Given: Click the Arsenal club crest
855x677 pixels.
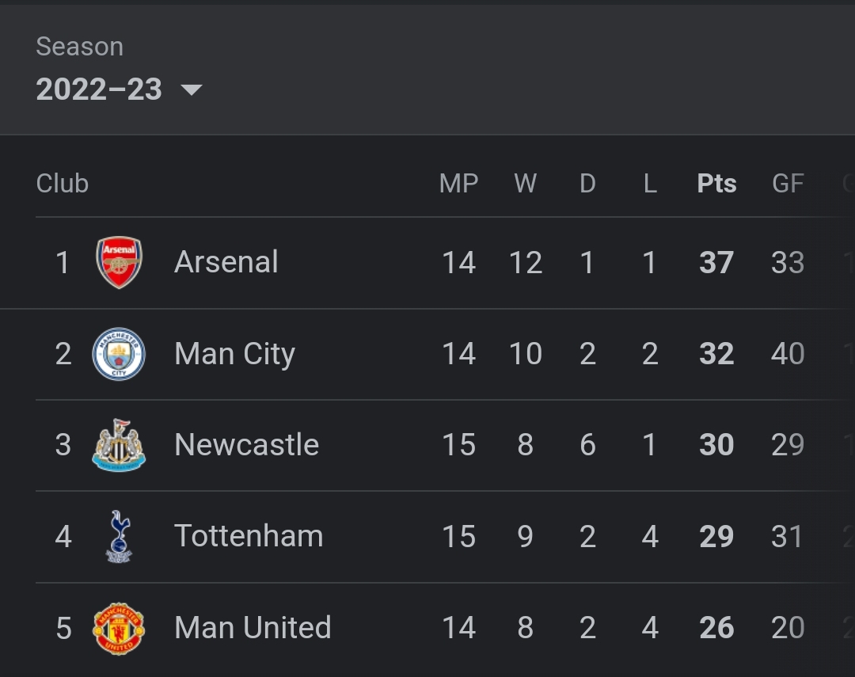Looking at the screenshot, I should (x=119, y=262).
